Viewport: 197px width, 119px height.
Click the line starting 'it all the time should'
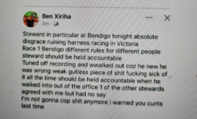tap(91, 80)
